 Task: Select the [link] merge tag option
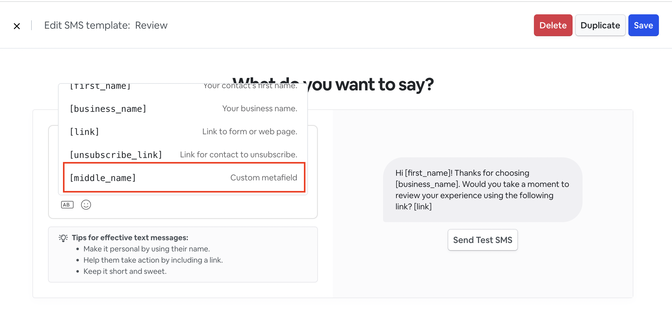[183, 132]
